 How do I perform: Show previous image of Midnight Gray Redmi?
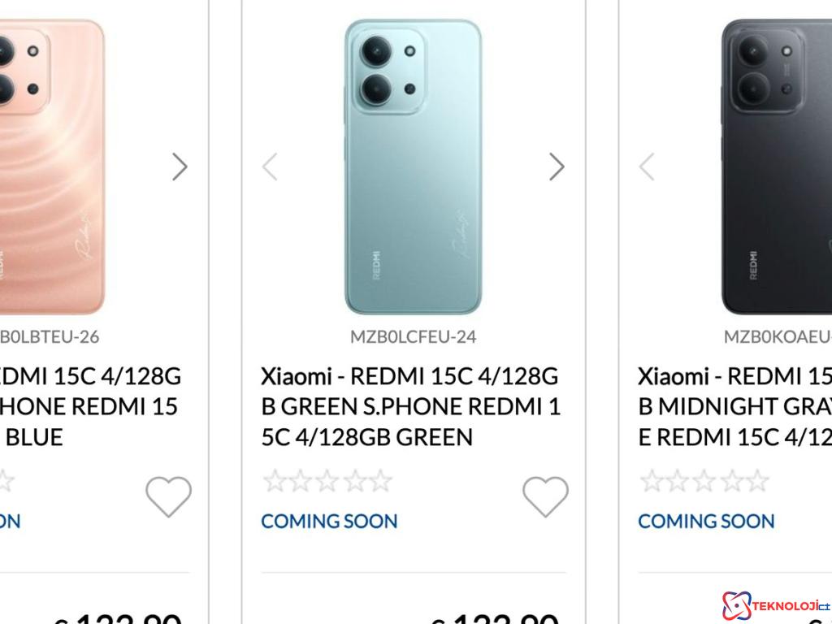pos(647,167)
